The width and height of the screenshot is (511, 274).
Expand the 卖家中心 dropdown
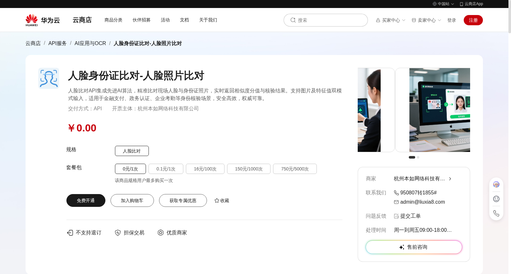point(439,20)
